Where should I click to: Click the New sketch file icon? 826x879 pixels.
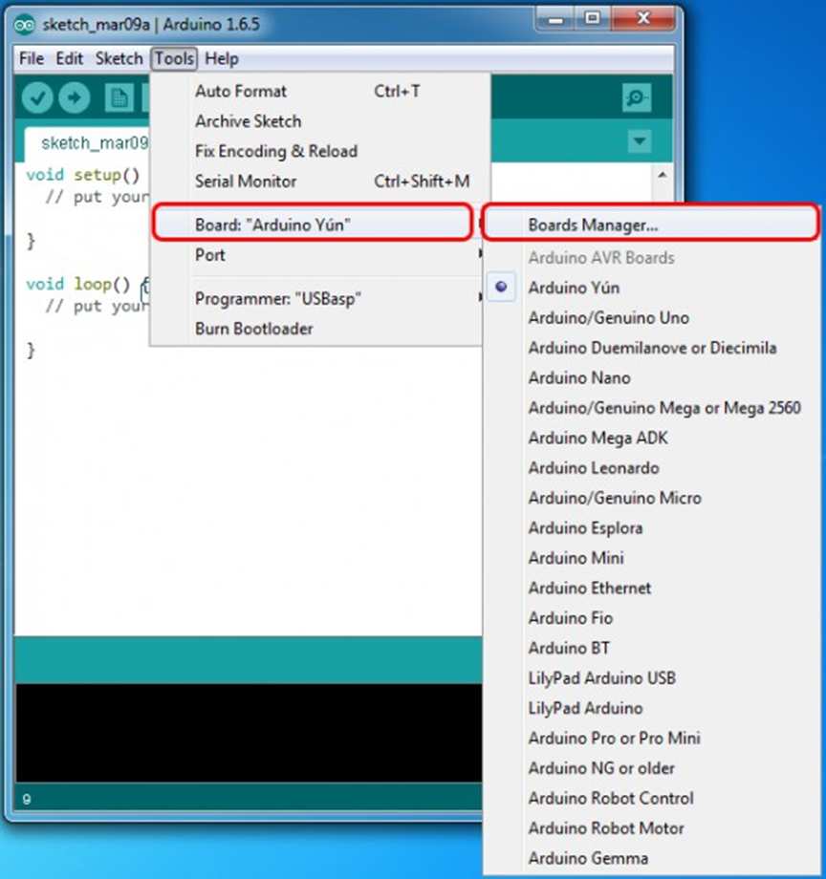tap(119, 97)
